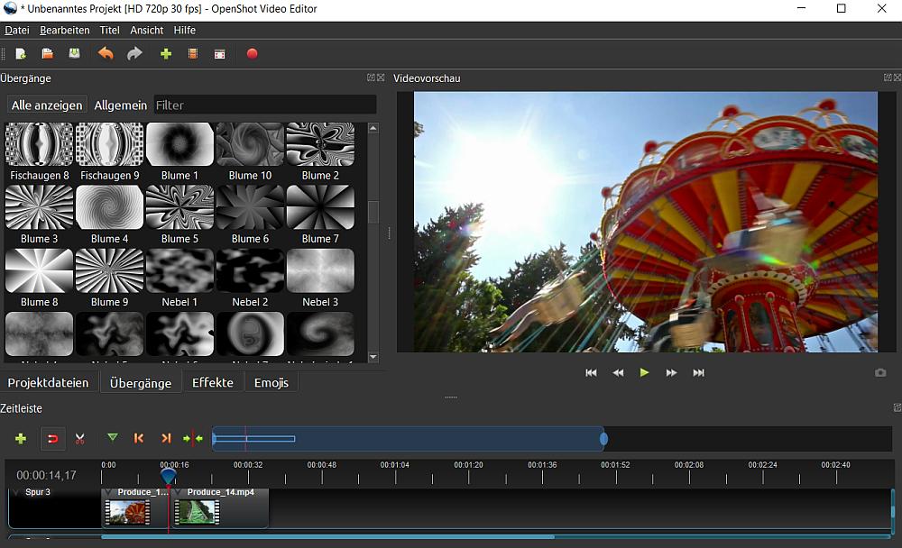The height and width of the screenshot is (548, 902).
Task: Select the Fischaugen 9 transition
Action: 109,152
